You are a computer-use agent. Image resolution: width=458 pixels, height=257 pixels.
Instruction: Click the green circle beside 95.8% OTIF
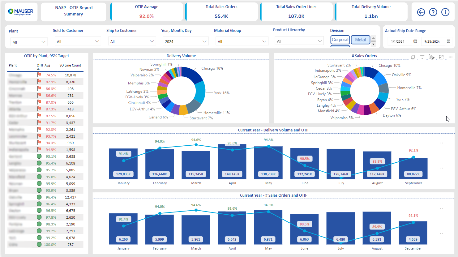(39, 177)
